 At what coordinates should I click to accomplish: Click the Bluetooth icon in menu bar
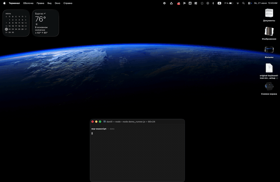213,3
